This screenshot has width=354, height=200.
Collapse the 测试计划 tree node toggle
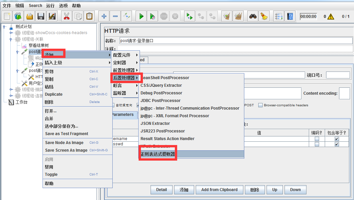pos(4,26)
